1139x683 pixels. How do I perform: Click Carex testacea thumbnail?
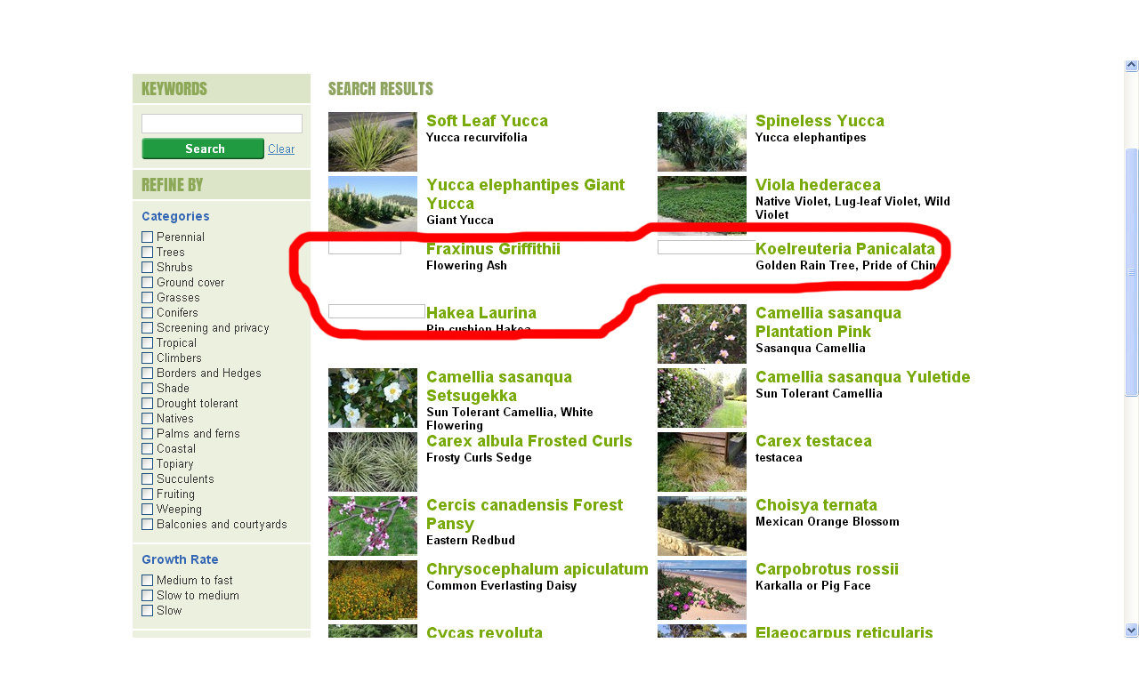click(x=702, y=462)
